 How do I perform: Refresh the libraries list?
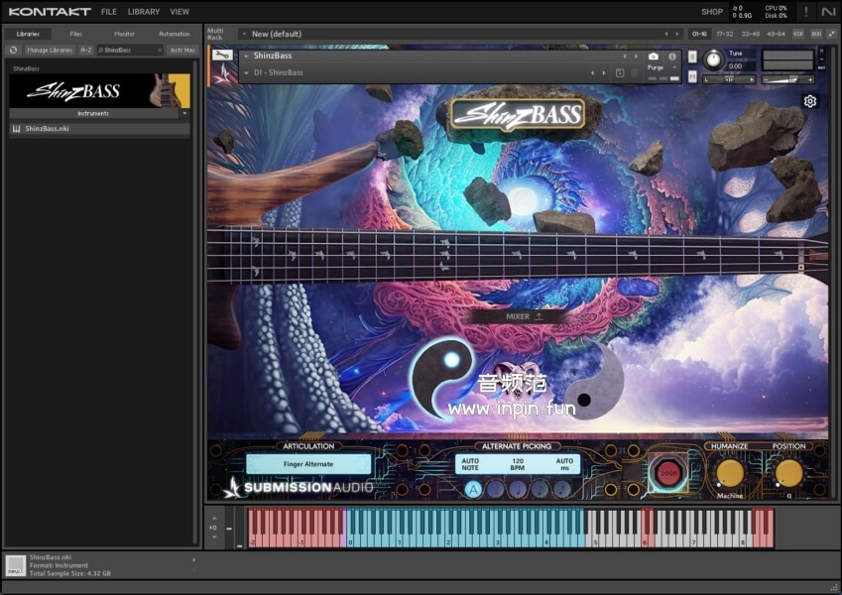coord(14,50)
